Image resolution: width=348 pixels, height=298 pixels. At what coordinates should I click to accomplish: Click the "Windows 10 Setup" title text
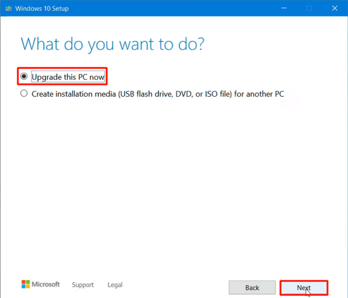[x=42, y=9]
